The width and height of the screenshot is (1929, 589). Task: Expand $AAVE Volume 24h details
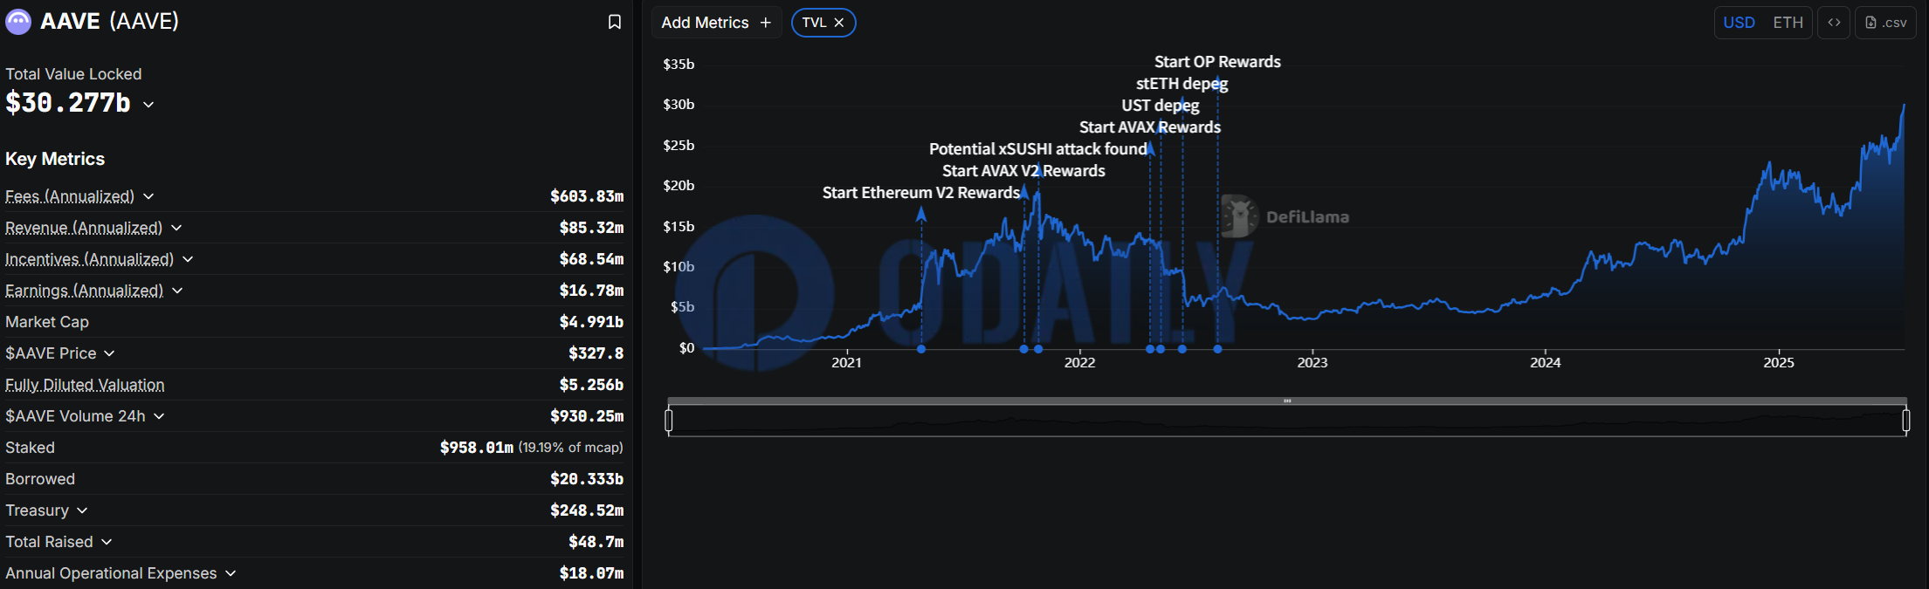click(159, 416)
